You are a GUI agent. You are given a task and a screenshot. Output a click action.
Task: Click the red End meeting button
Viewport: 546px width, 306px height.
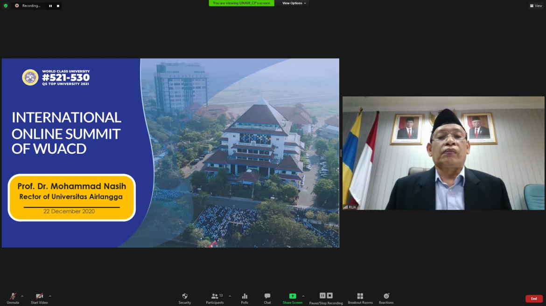534,299
